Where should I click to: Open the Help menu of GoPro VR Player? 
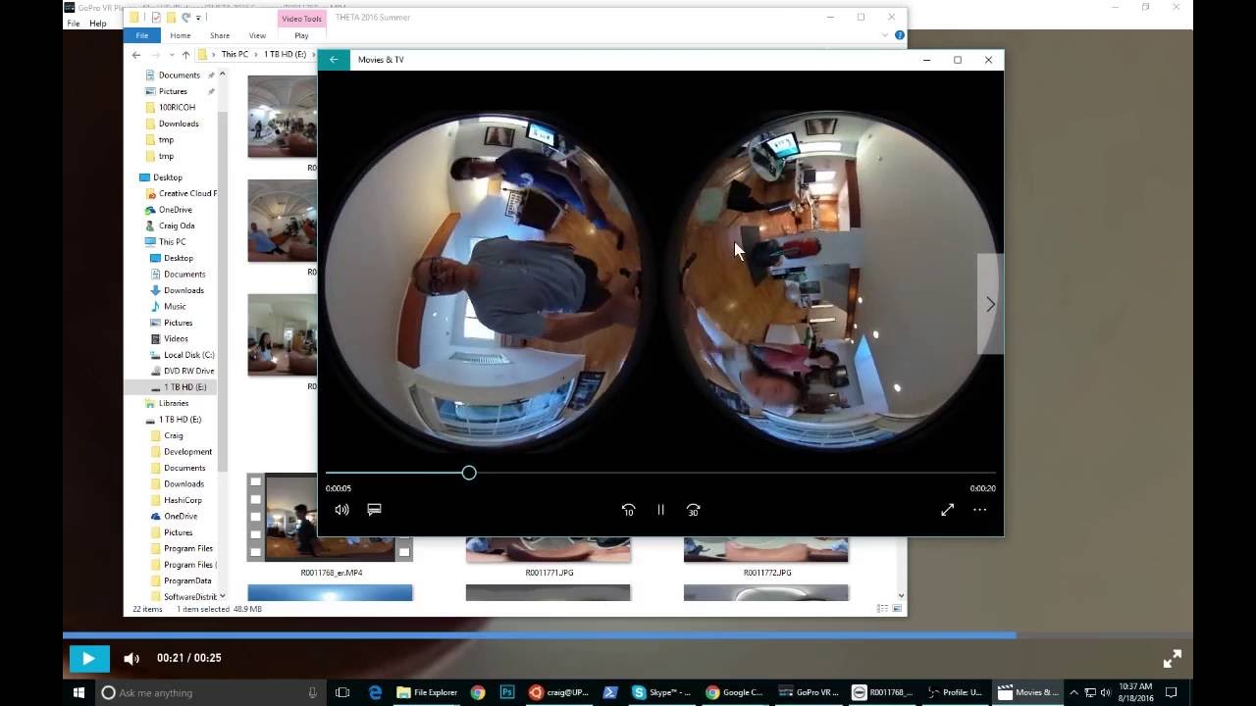click(x=98, y=24)
